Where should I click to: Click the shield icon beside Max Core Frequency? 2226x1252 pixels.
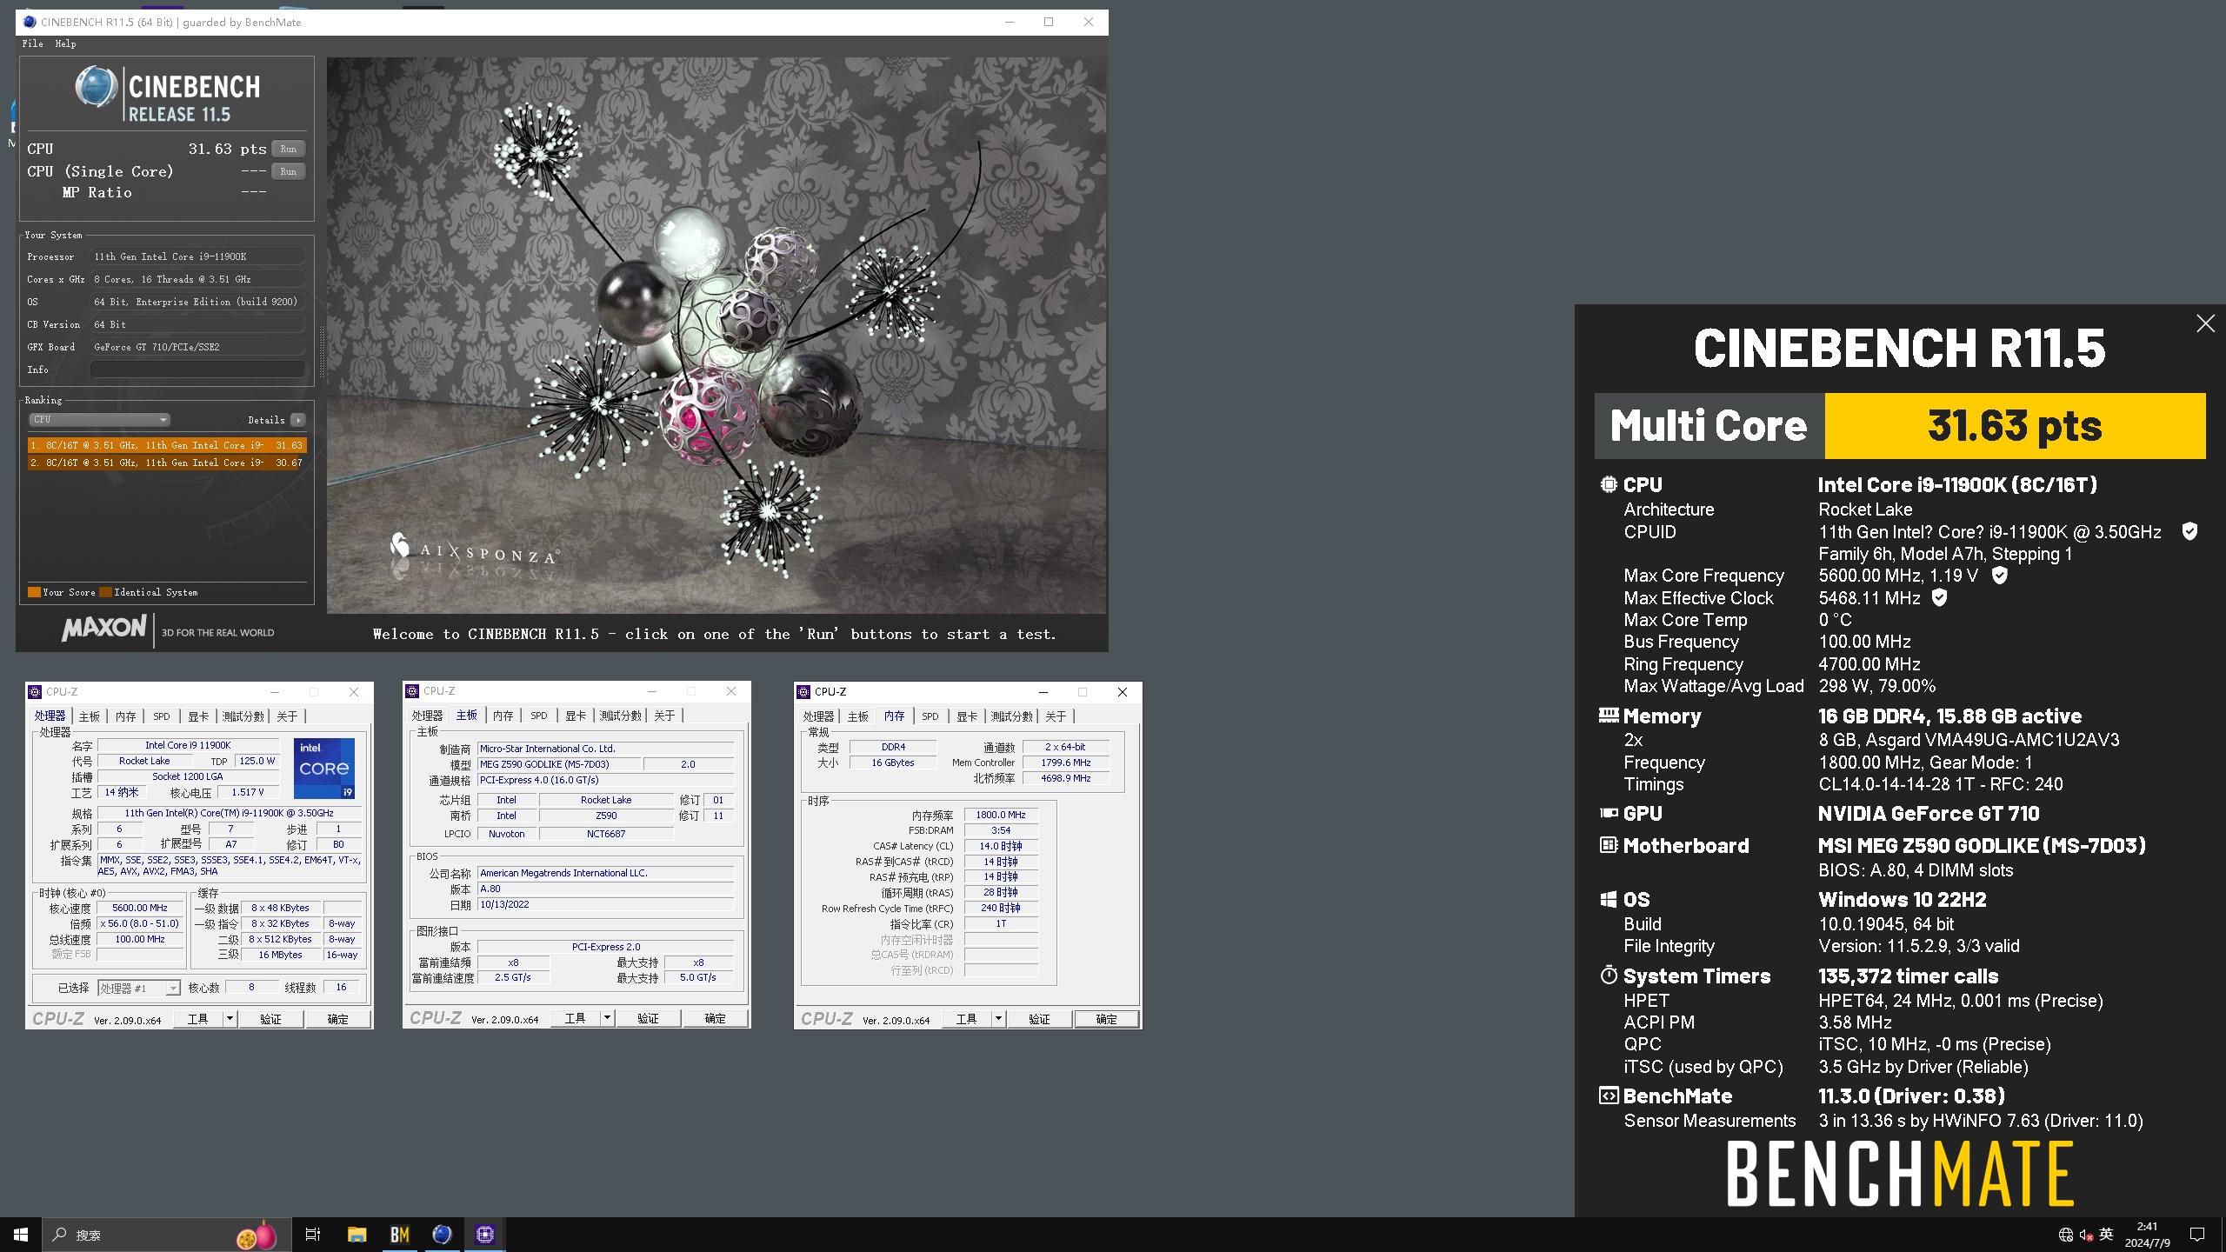pyautogui.click(x=1999, y=575)
